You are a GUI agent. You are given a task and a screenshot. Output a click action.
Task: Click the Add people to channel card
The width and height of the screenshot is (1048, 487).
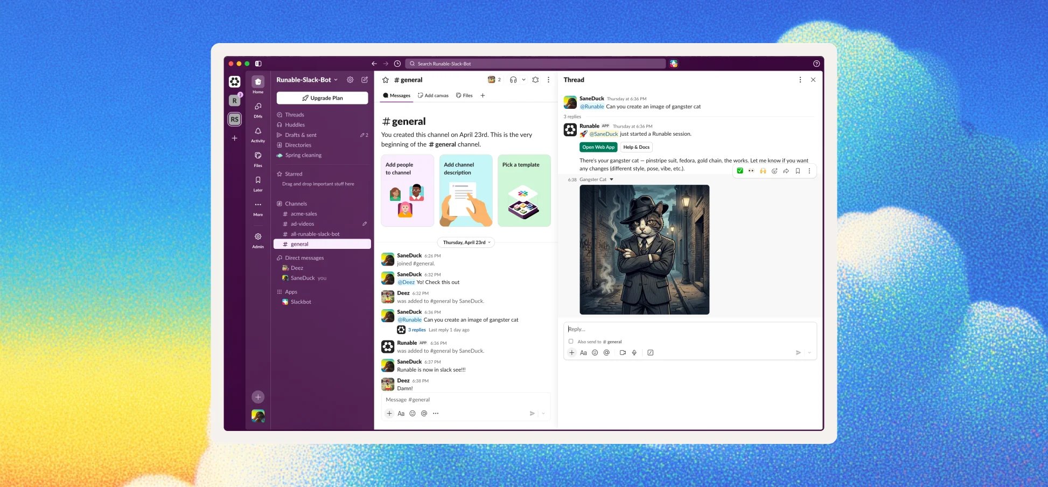(x=407, y=190)
